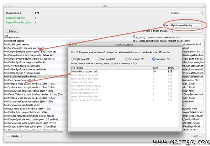The image size is (210, 146).
Task: Click the Next > button
Action: click(x=196, y=136)
